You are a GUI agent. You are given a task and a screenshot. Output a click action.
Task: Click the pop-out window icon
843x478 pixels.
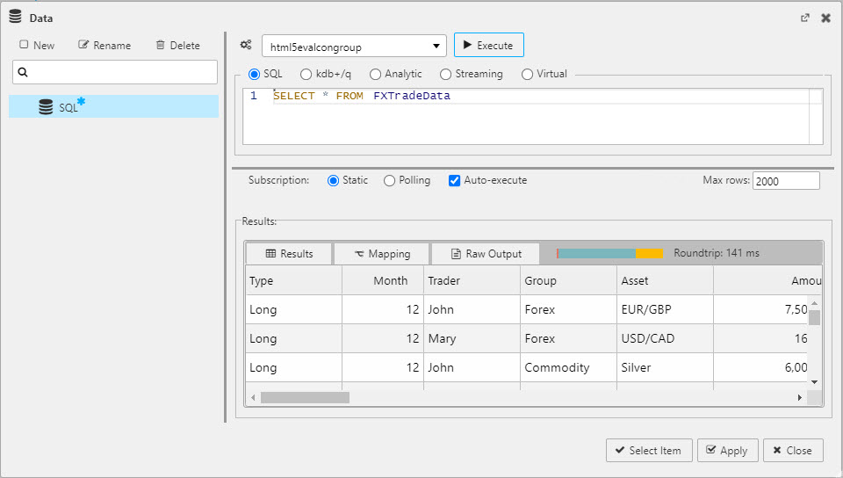click(804, 18)
